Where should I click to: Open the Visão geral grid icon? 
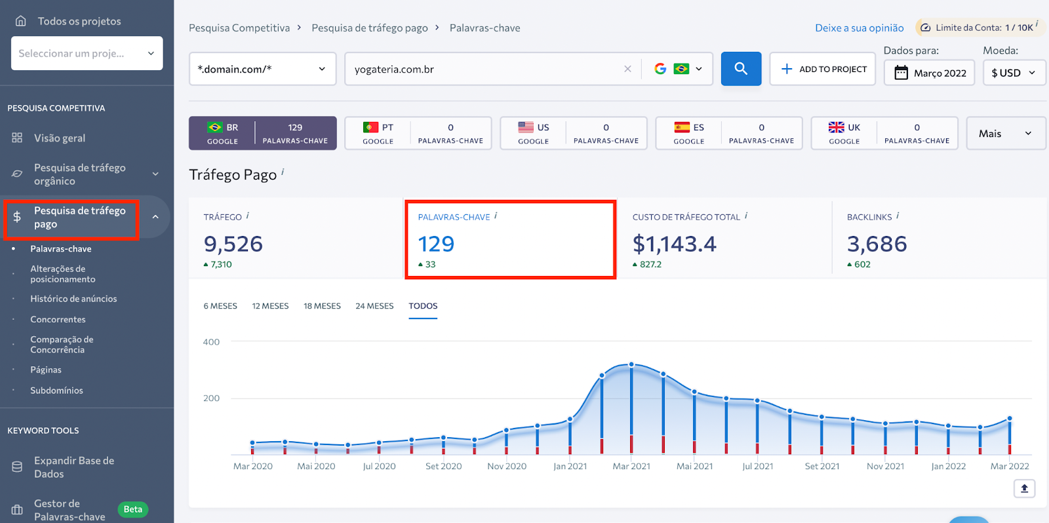17,138
